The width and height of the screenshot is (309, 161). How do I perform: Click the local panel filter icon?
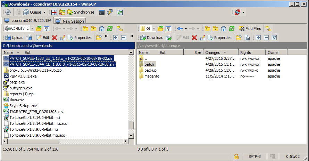coord(46,29)
